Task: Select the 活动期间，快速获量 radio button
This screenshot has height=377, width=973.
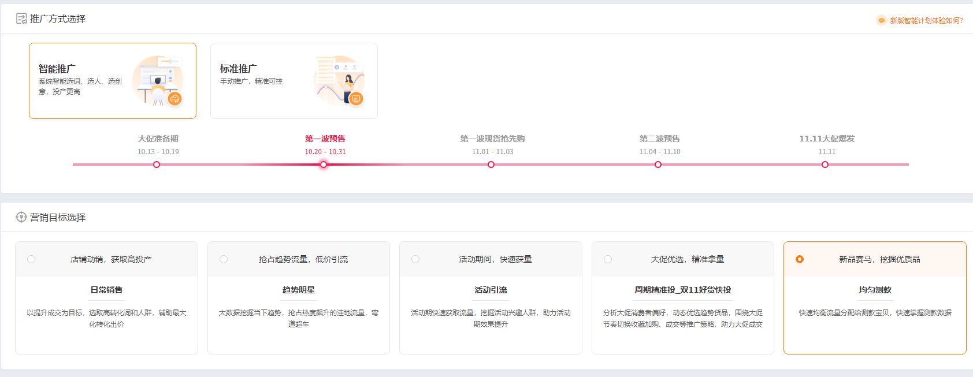Action: point(415,259)
